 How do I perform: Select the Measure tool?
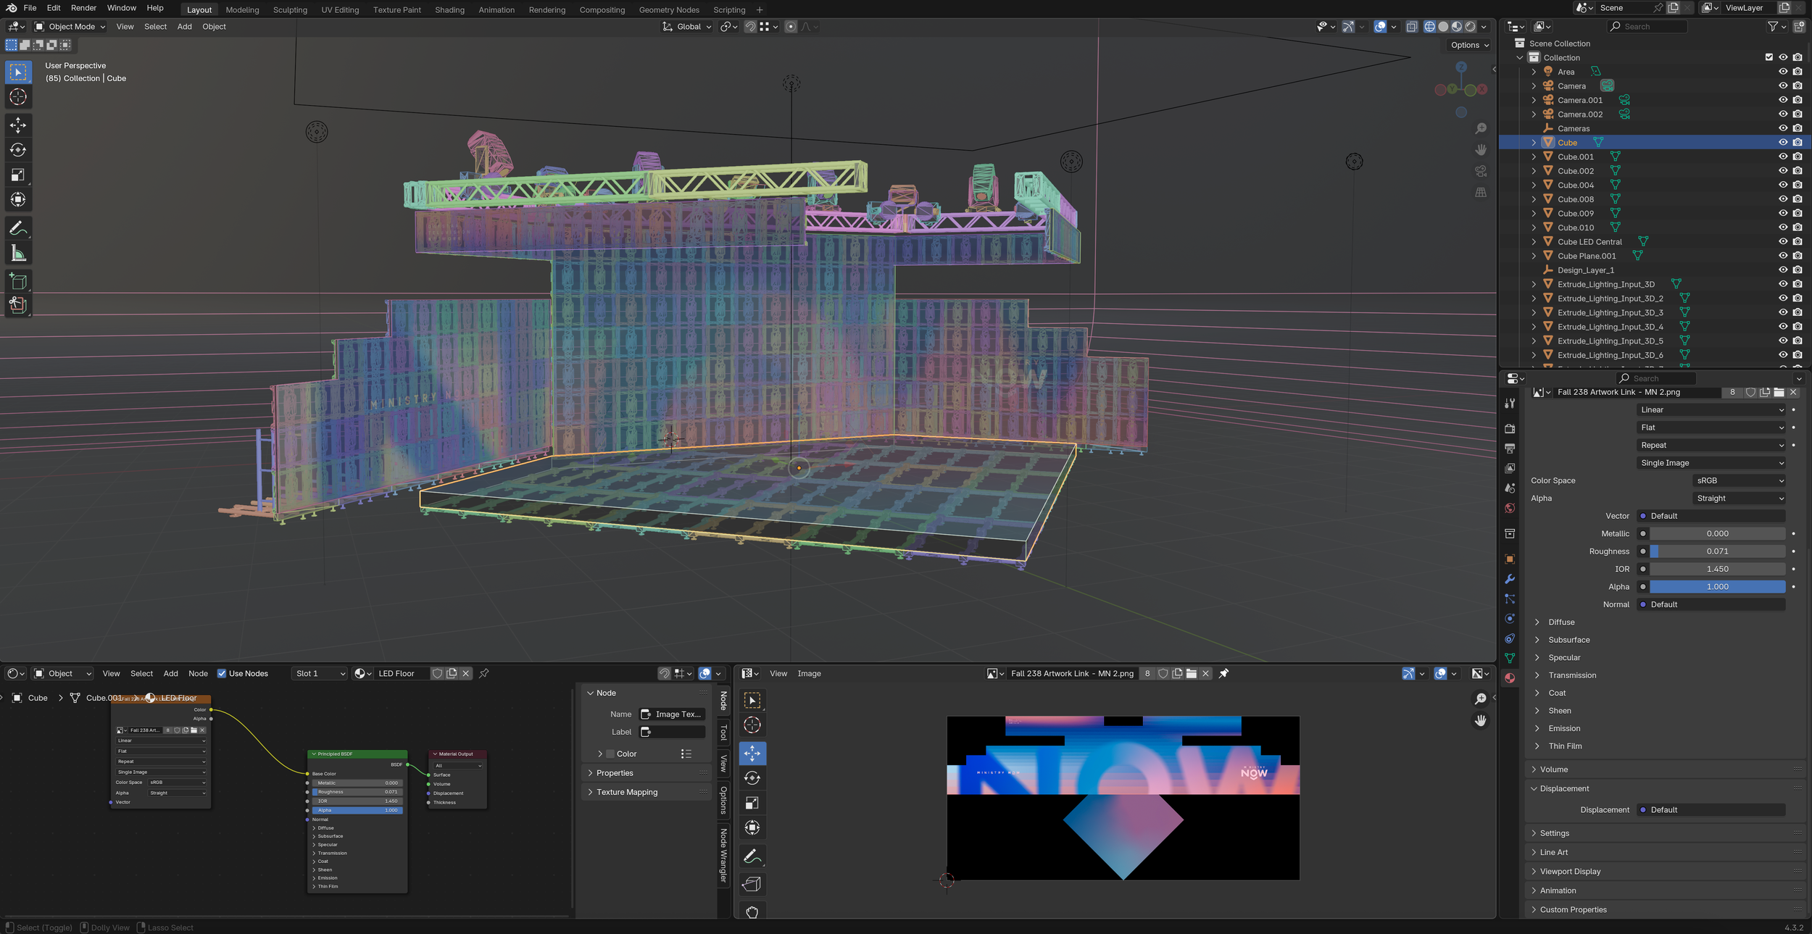pyautogui.click(x=18, y=252)
